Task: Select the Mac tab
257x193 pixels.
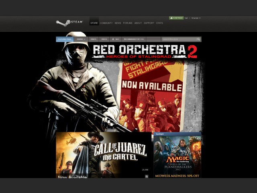Action: (116, 39)
